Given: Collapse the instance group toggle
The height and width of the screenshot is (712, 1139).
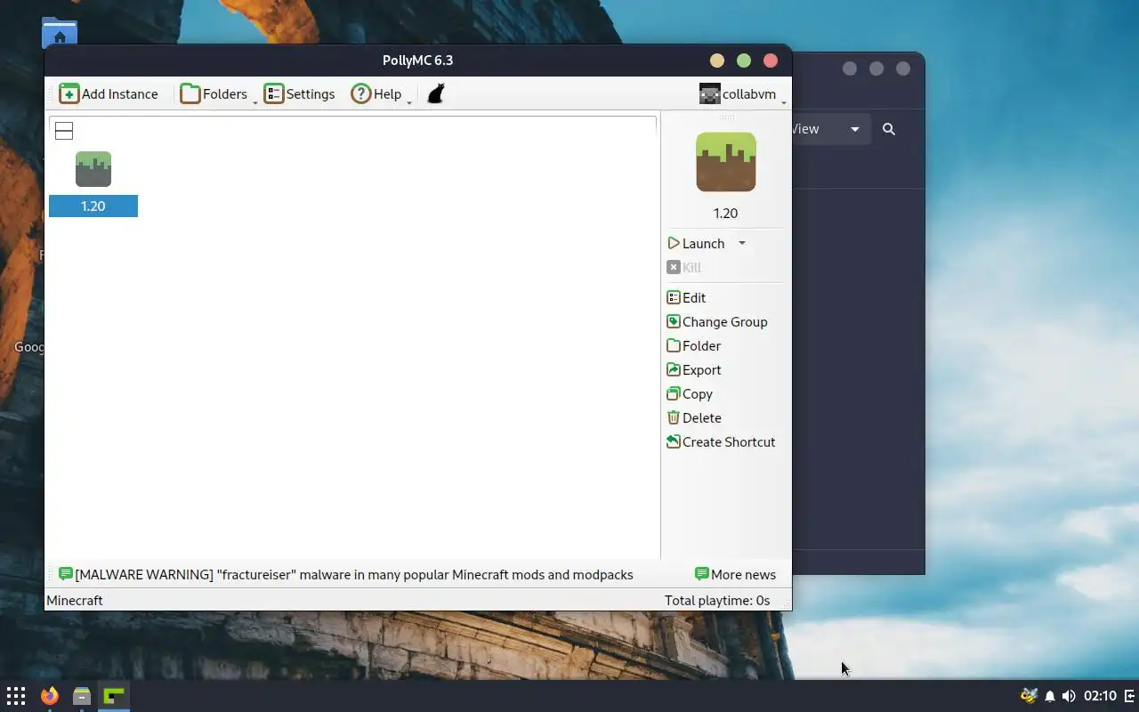Looking at the screenshot, I should pos(64,131).
